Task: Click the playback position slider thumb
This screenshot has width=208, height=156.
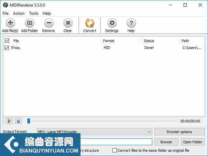Action: click(29, 121)
